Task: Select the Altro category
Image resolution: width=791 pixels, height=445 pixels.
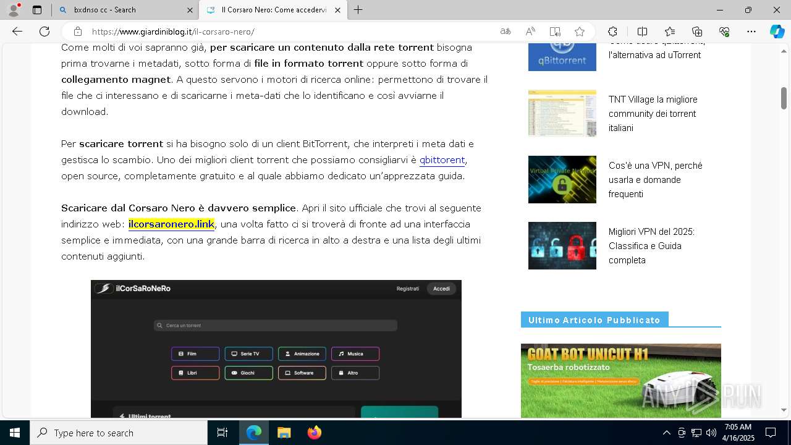Action: pos(355,373)
